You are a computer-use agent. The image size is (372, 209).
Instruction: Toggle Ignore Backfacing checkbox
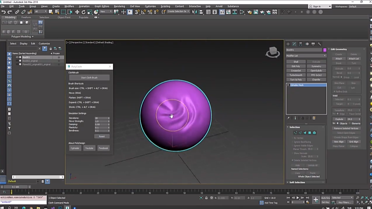[292, 142]
